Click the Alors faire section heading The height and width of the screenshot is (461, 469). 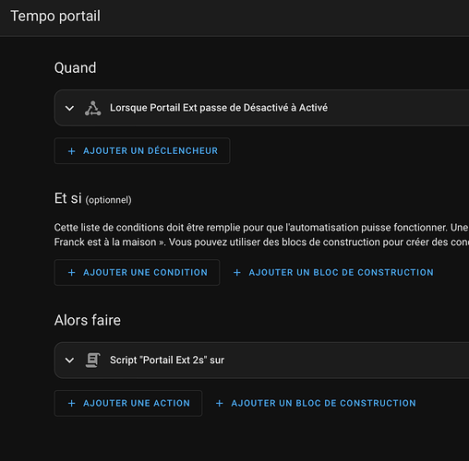88,320
